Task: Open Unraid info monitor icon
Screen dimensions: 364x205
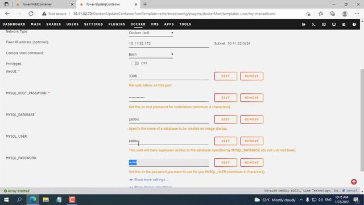Action: pyautogui.click(x=334, y=24)
